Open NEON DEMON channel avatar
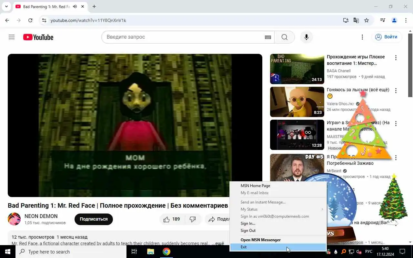The width and height of the screenshot is (413, 258). tap(14, 219)
